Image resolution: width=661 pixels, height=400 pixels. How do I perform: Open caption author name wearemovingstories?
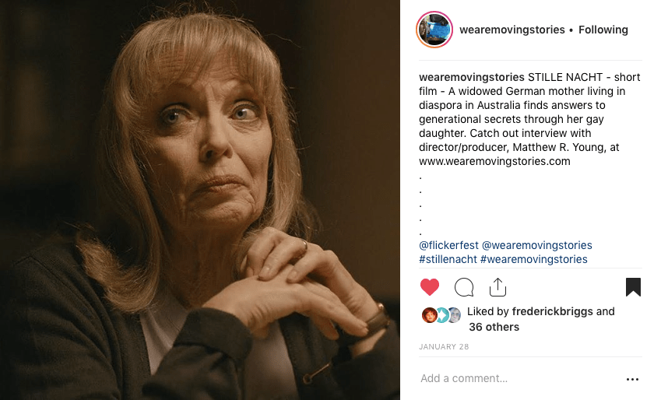(x=472, y=77)
